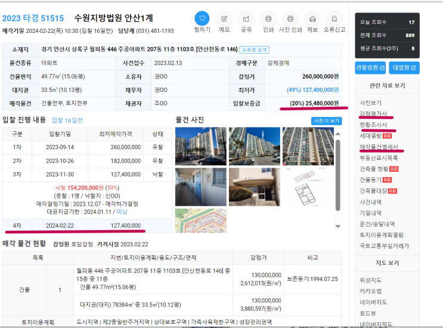Click the 제보 report icon
443x328 pixels.
(x=312, y=18)
